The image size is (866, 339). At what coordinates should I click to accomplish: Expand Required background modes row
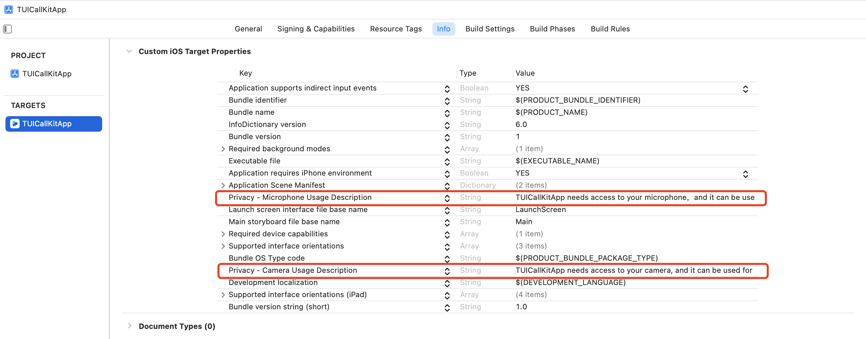click(223, 149)
